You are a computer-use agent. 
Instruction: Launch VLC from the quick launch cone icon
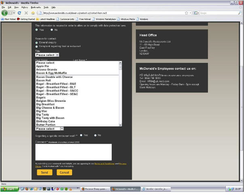(x=70, y=189)
